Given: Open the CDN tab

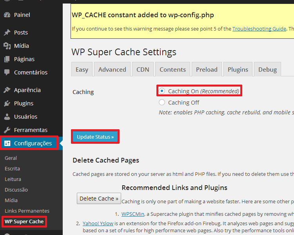Looking at the screenshot, I should click(143, 69).
